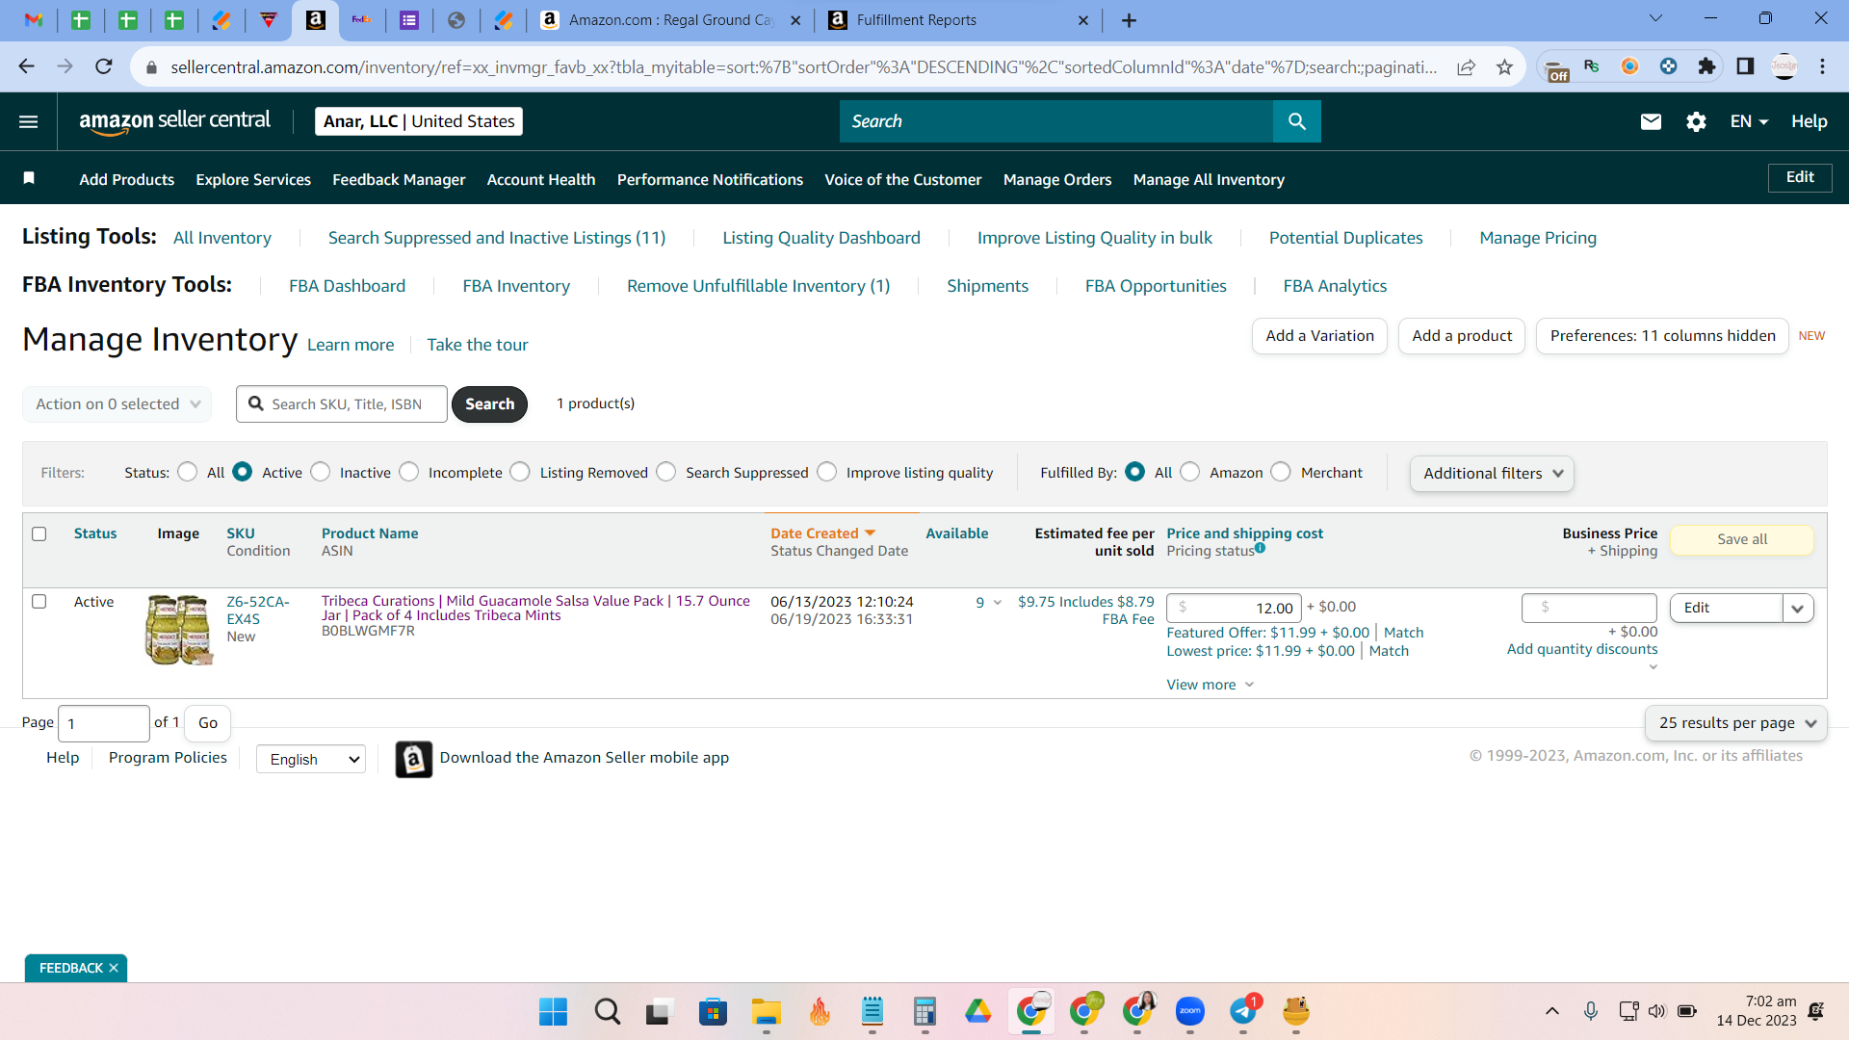The image size is (1849, 1040).
Task: Open the messages envelope icon
Action: (x=1651, y=121)
